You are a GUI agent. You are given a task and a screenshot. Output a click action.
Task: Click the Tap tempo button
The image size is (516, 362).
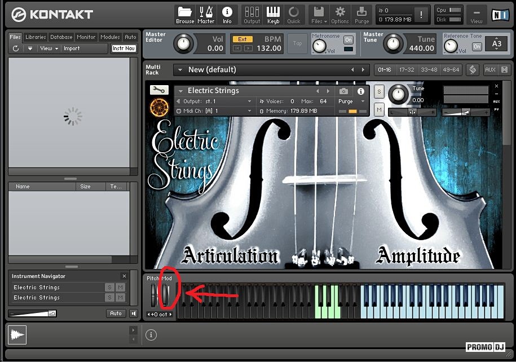click(x=298, y=43)
